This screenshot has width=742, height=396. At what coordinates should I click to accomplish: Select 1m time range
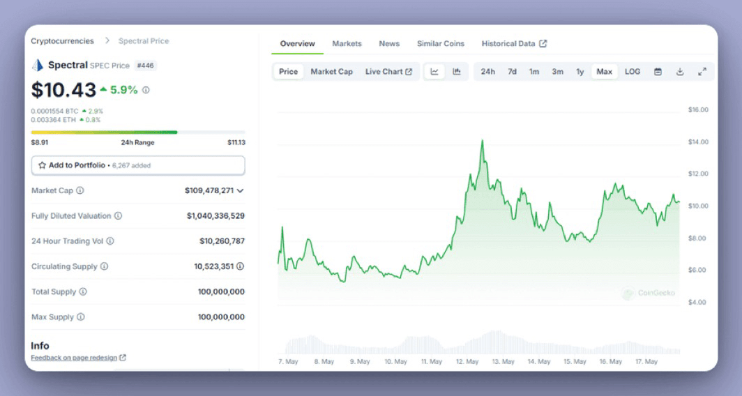[533, 72]
